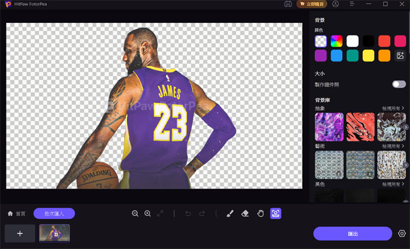Click the 立即購買 buy now button
Screen dimensions: 410x249
pyautogui.click(x=312, y=4)
